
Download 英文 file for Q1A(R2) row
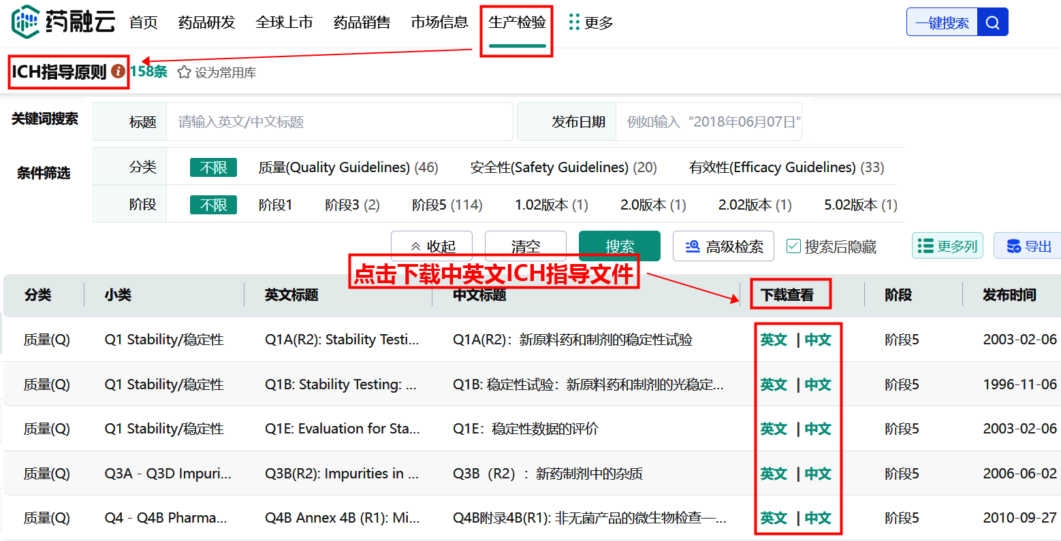(774, 340)
